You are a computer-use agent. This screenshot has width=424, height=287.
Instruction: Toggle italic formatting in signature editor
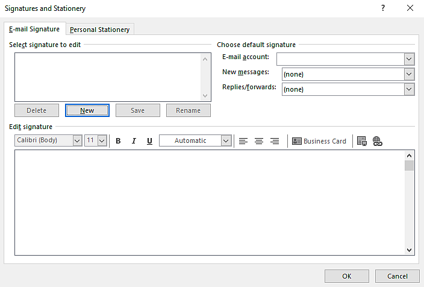(134, 141)
